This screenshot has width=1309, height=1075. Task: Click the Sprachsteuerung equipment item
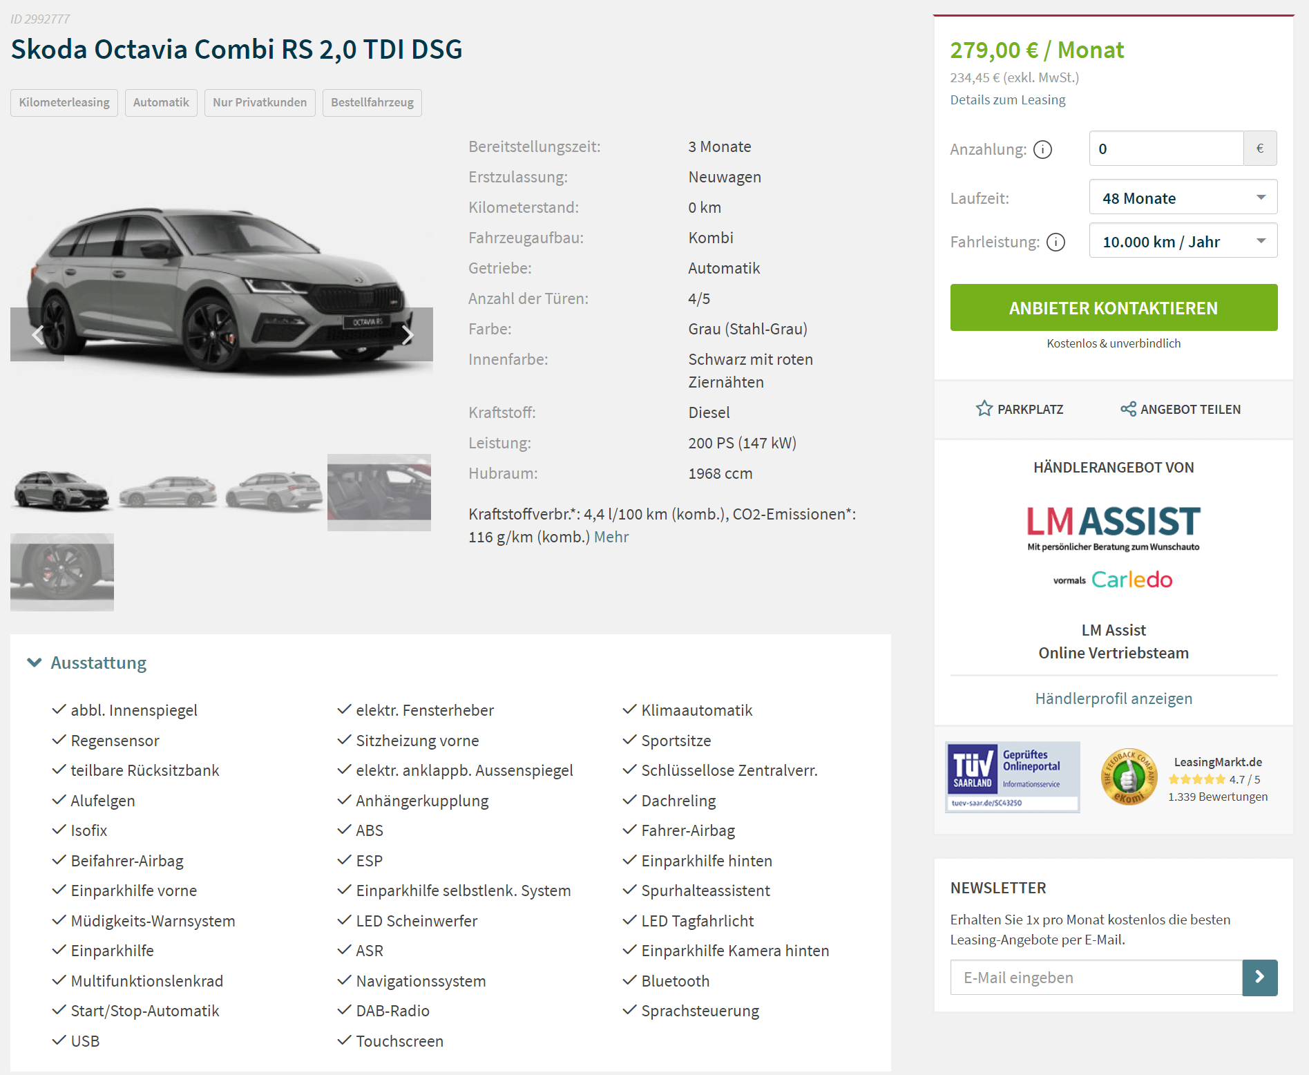tap(700, 1011)
